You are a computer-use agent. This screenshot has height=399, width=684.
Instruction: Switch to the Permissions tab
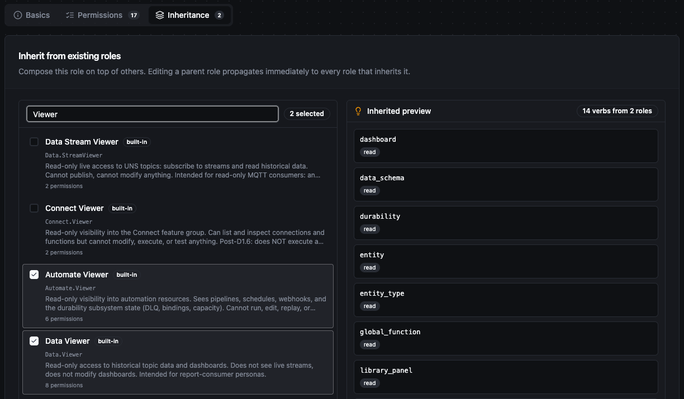pos(102,15)
